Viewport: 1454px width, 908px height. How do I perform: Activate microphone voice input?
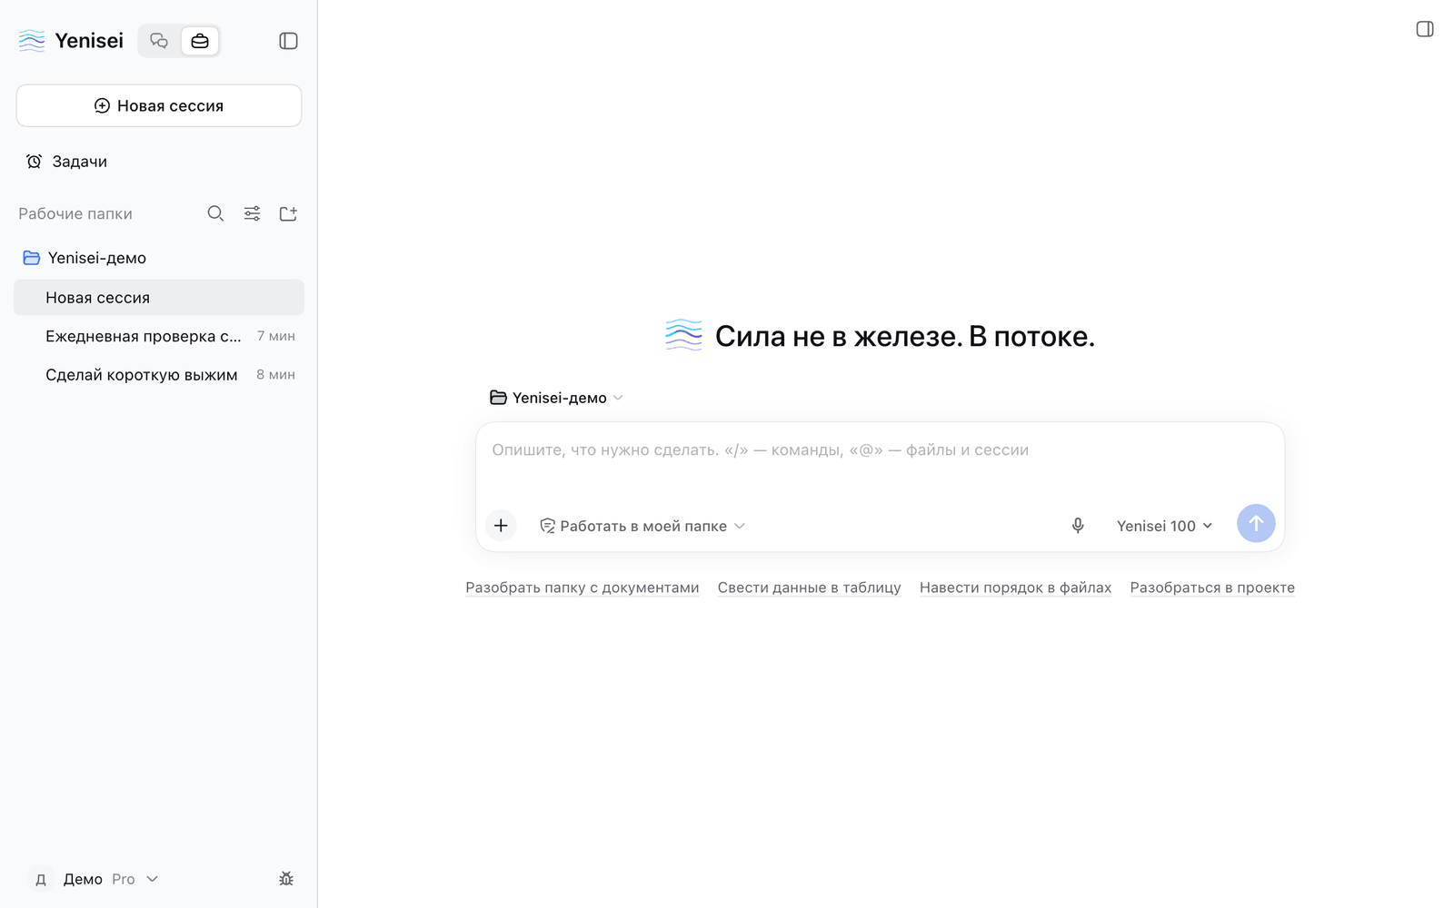(x=1078, y=526)
